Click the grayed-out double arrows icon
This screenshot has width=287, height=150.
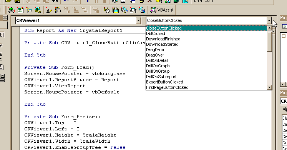[x=85, y=10]
